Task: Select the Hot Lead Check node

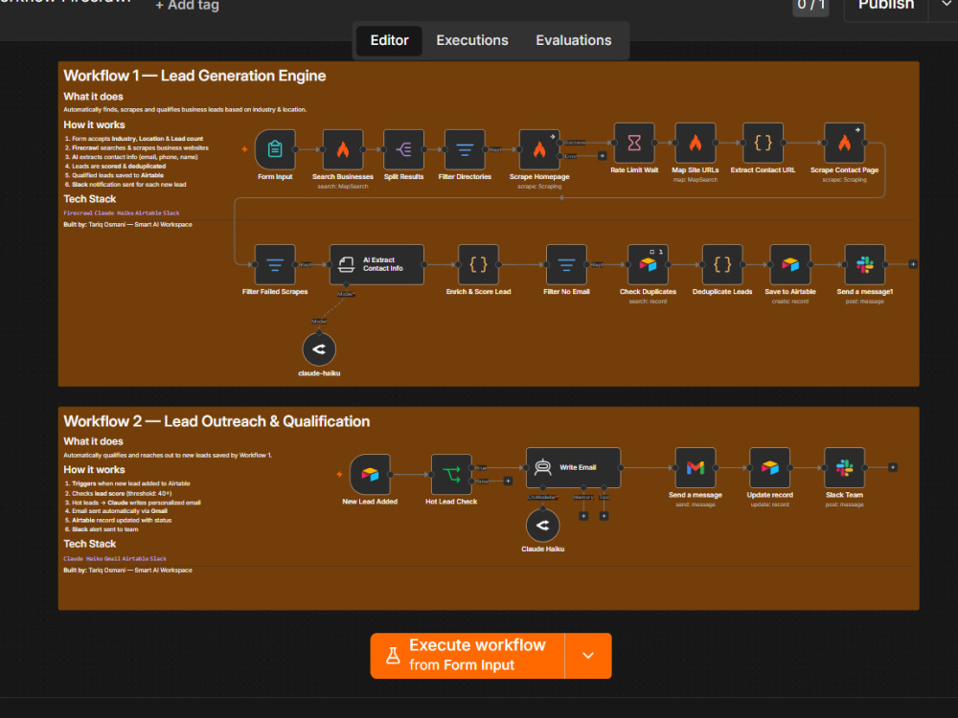Action: [x=451, y=475]
